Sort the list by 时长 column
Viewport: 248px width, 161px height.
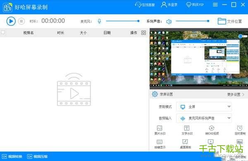(61, 33)
